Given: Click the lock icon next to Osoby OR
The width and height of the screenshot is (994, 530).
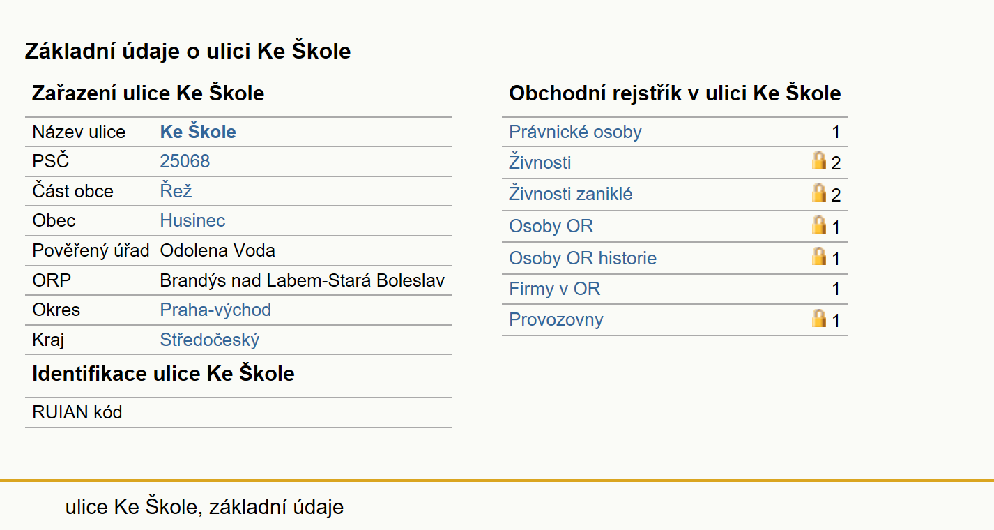Looking at the screenshot, I should 819,225.
